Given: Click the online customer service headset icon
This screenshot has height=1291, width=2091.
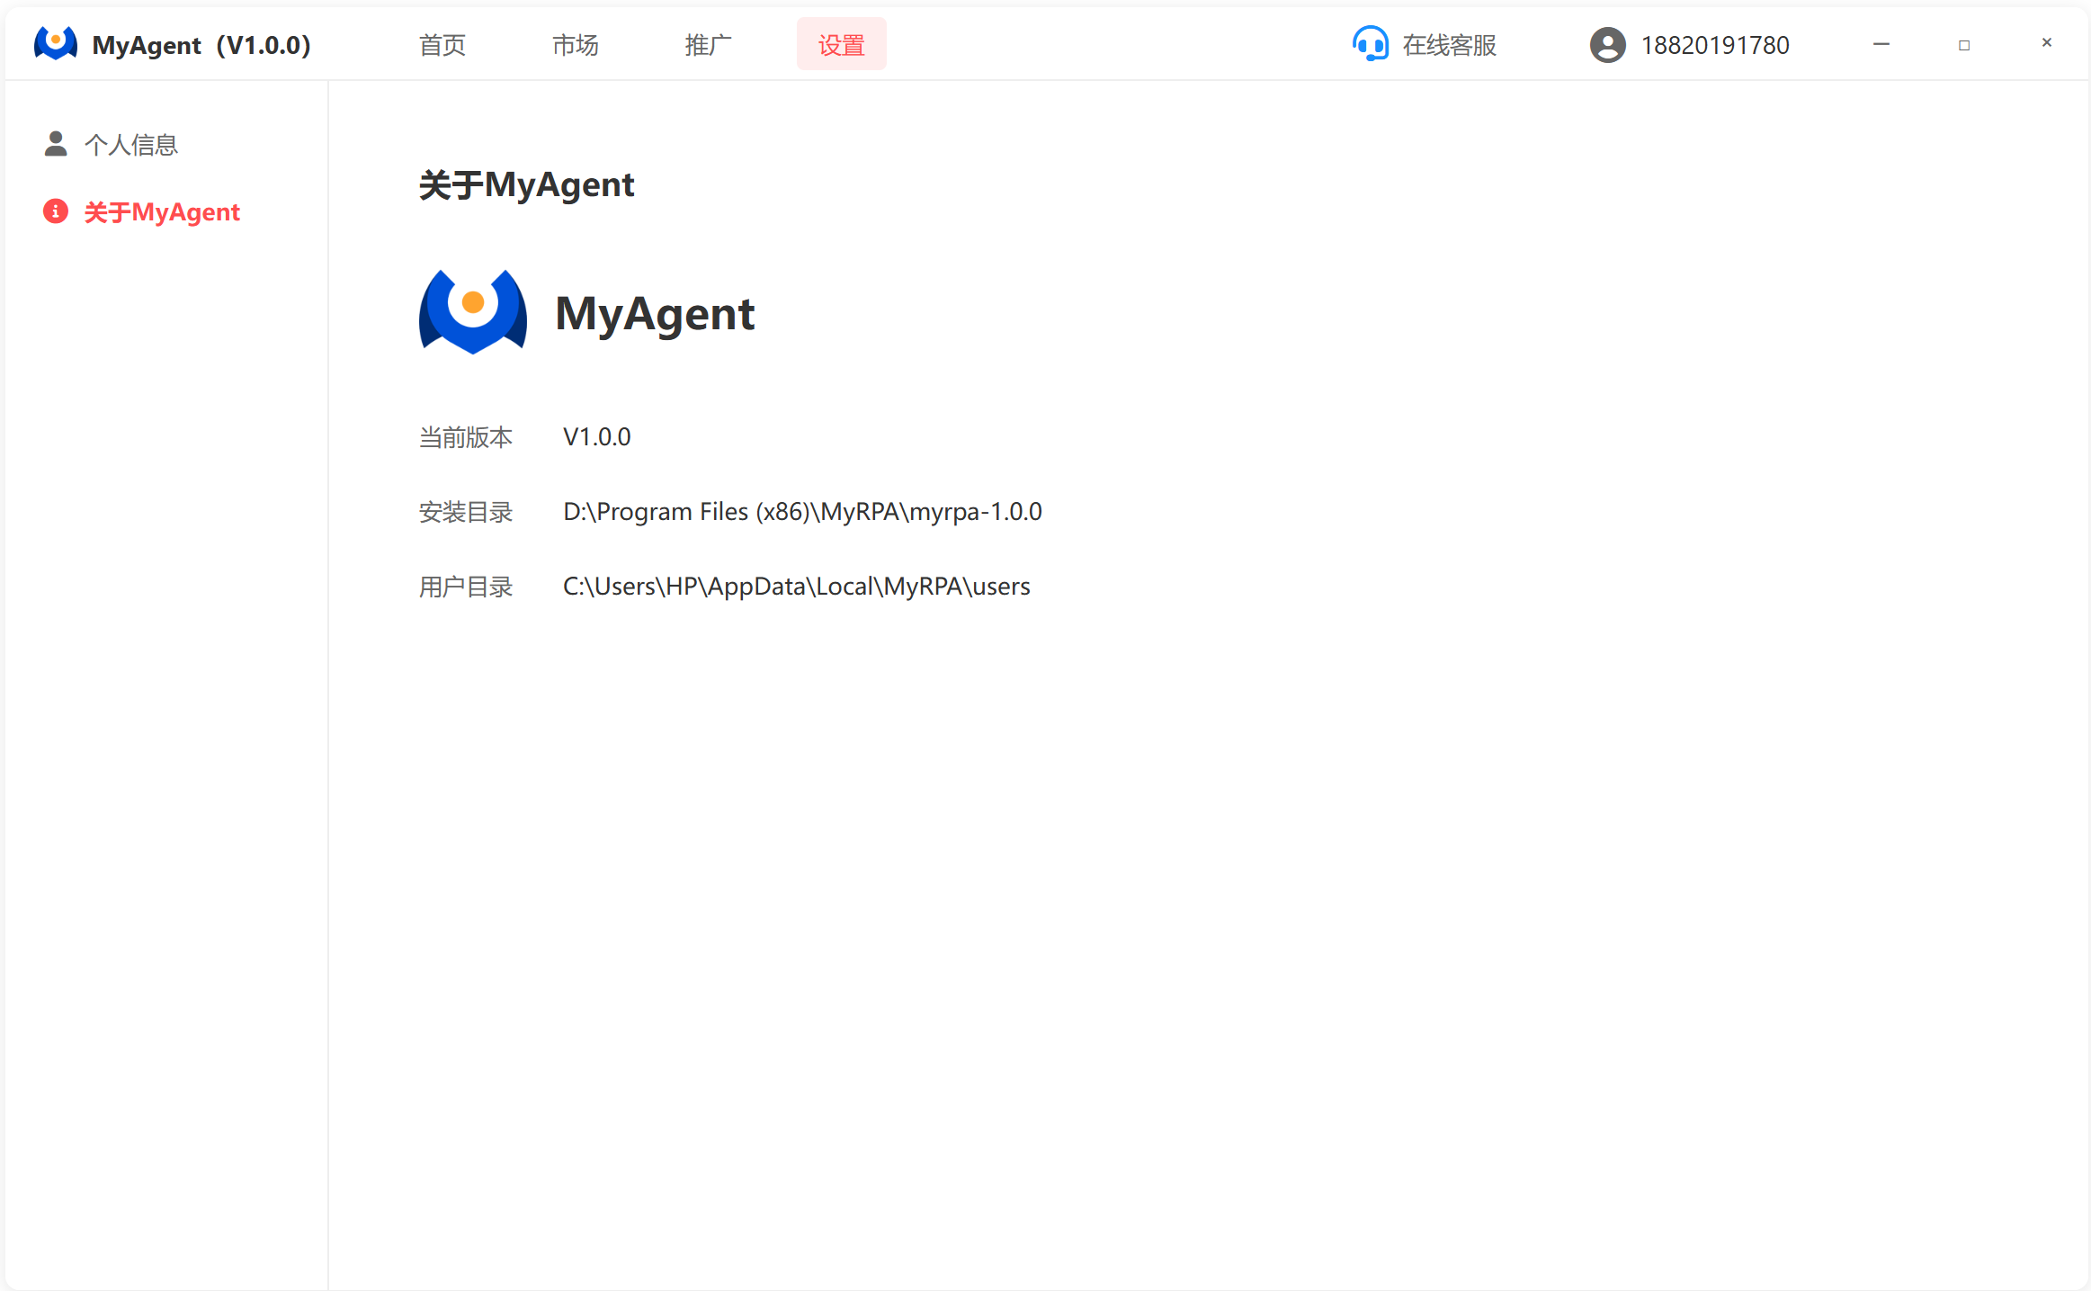Looking at the screenshot, I should tap(1371, 42).
